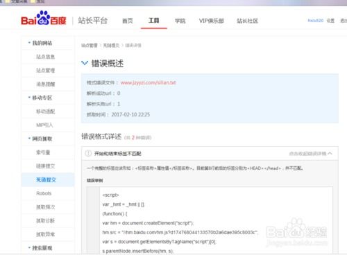The image size is (347, 255).
Task: Click the 解析成功url: 0 line
Action: click(x=103, y=94)
